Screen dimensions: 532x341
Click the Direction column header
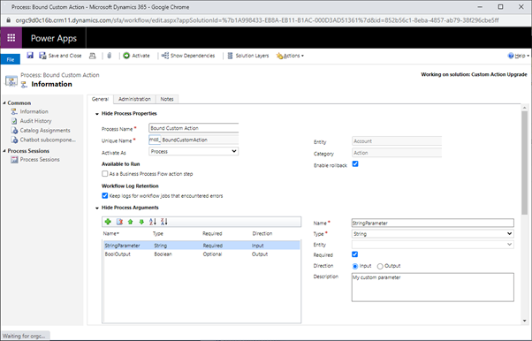pyautogui.click(x=262, y=233)
